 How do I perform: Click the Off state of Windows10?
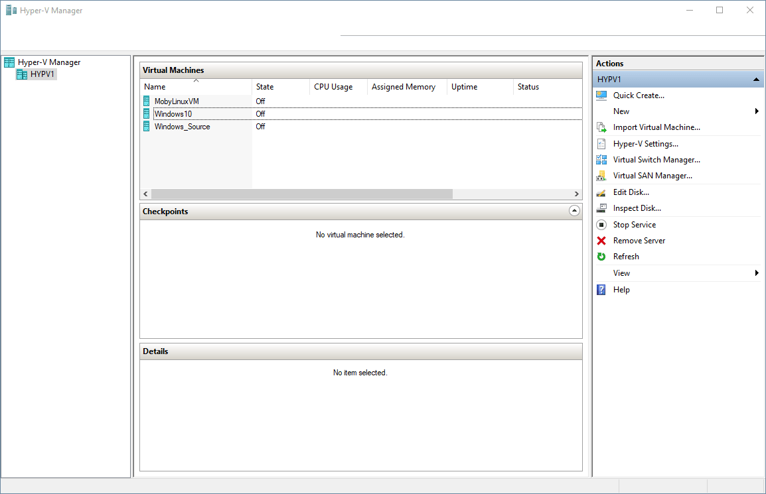tap(260, 114)
